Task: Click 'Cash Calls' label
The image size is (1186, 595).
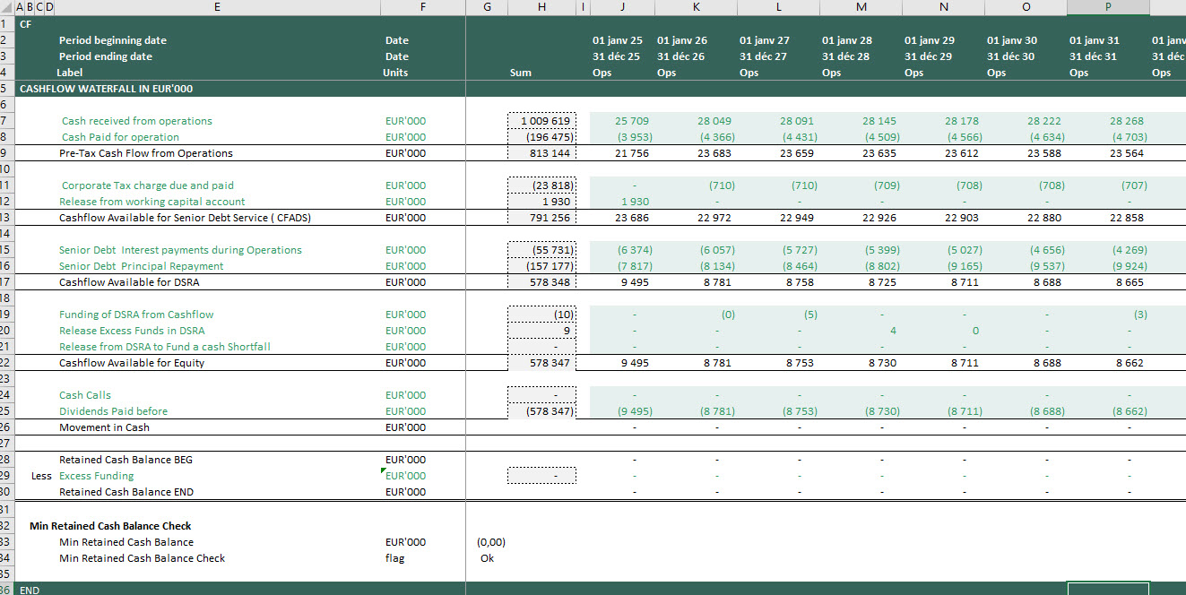Action: click(x=85, y=395)
